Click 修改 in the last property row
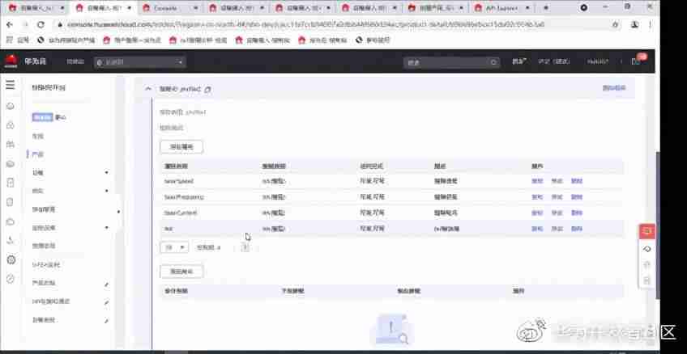 [x=557, y=229]
